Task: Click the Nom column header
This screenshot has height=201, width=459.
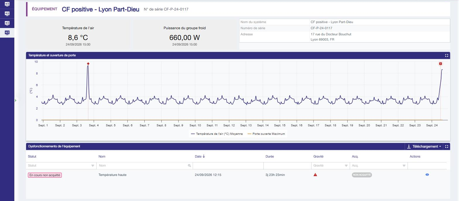Action: coord(102,156)
